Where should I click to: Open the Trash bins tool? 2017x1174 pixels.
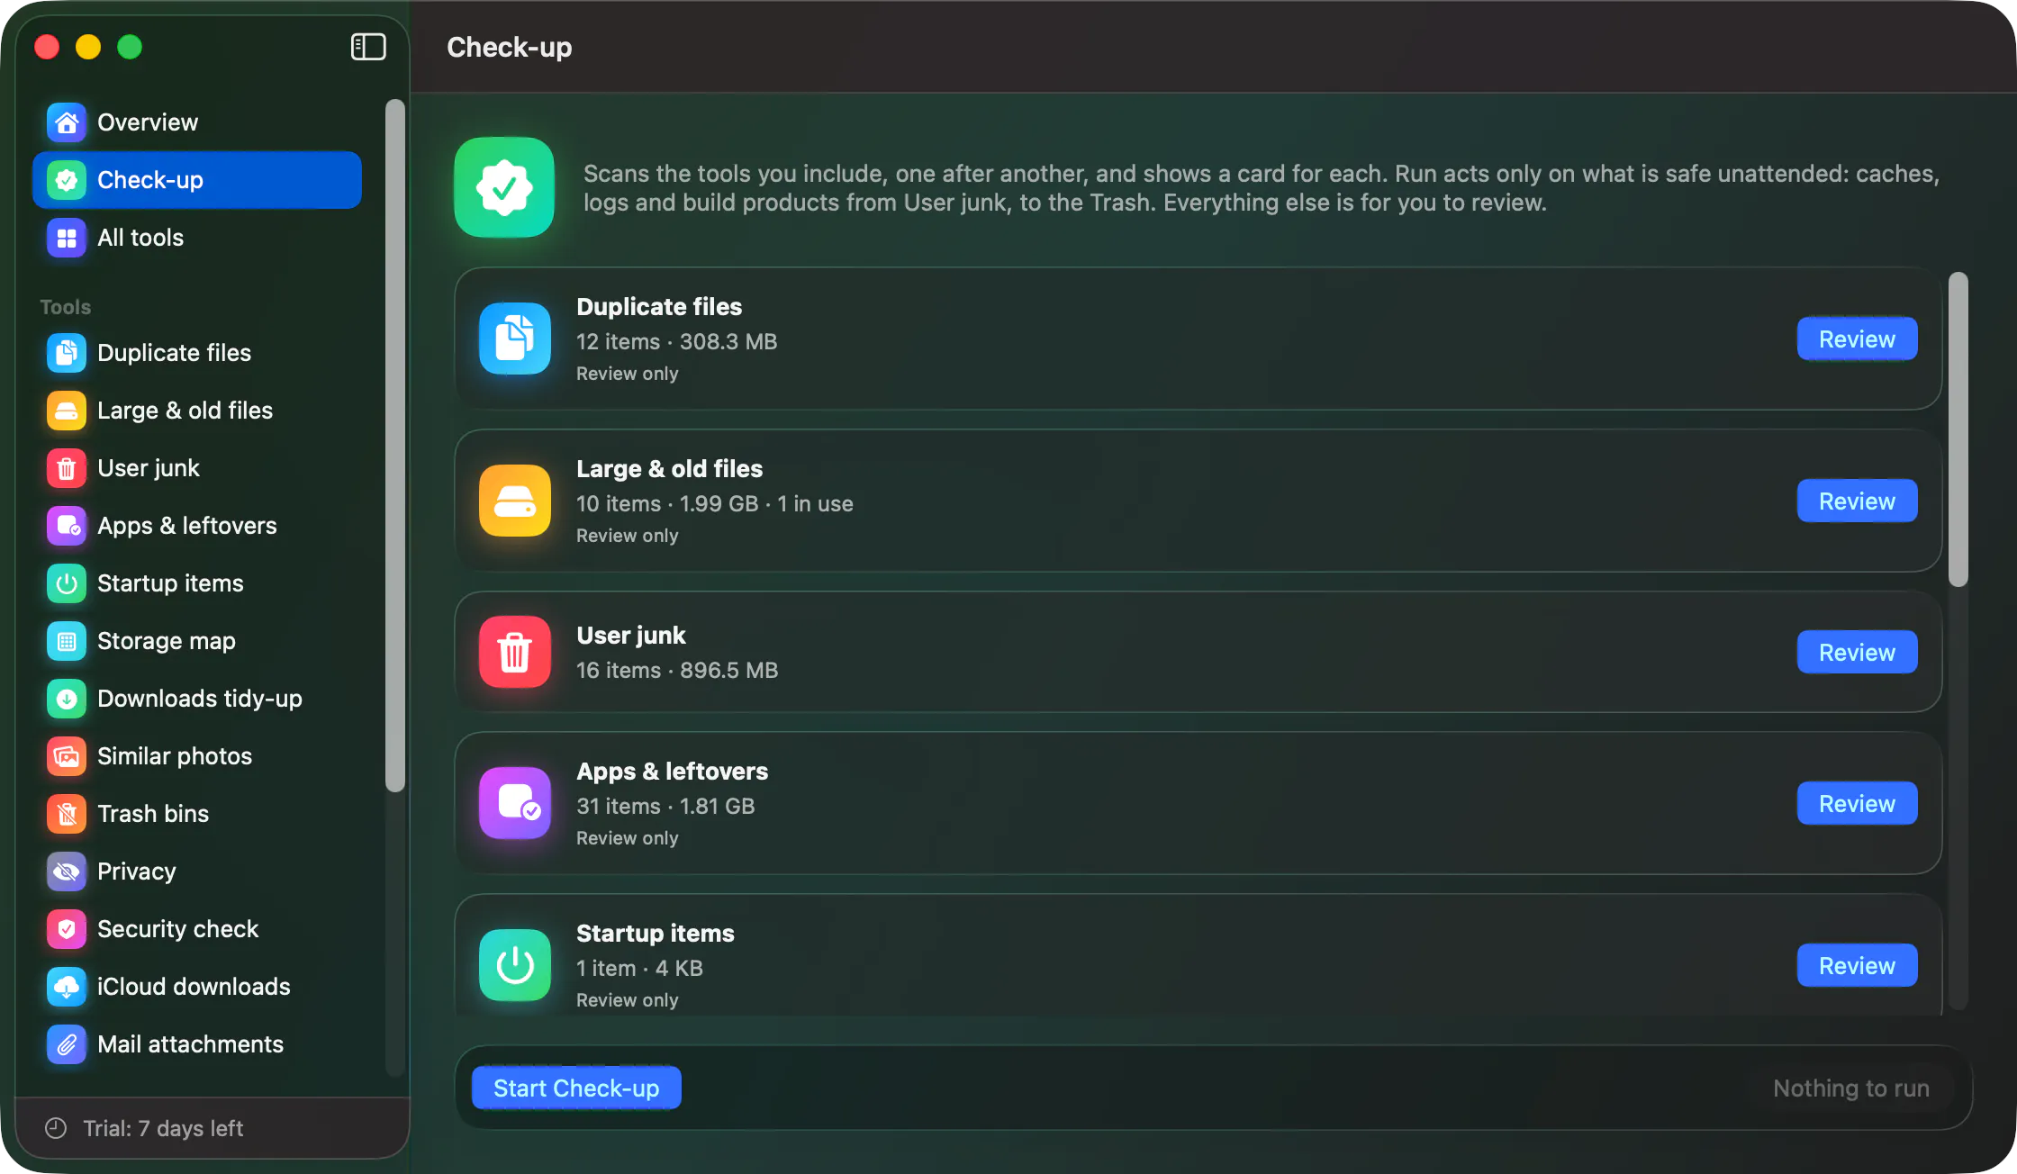click(197, 814)
